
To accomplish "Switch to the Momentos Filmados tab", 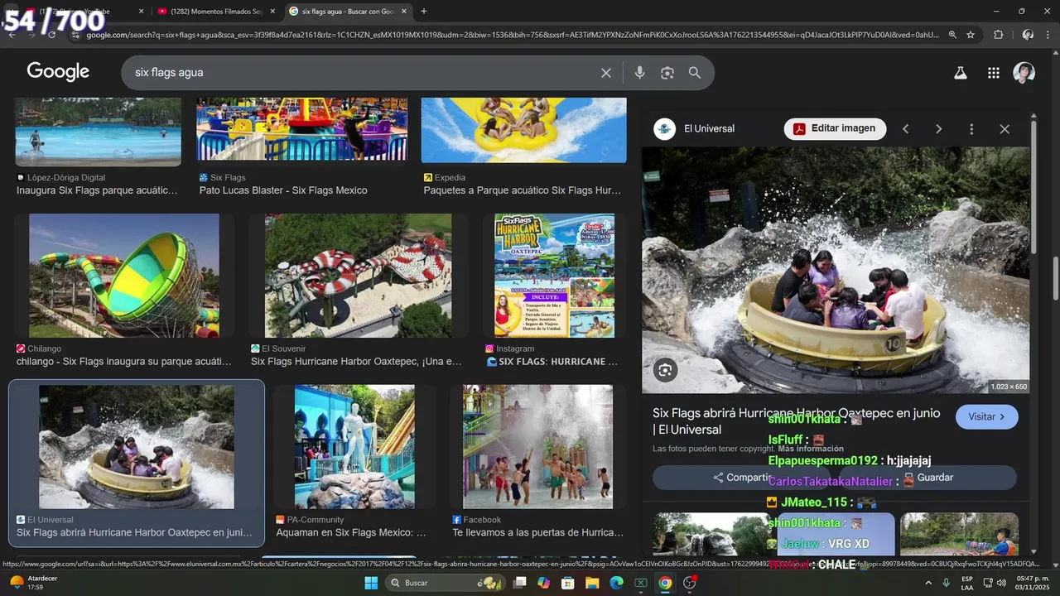I will (x=215, y=12).
